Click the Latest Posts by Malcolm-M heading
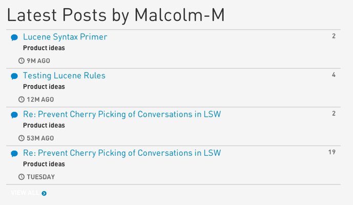 (x=116, y=15)
